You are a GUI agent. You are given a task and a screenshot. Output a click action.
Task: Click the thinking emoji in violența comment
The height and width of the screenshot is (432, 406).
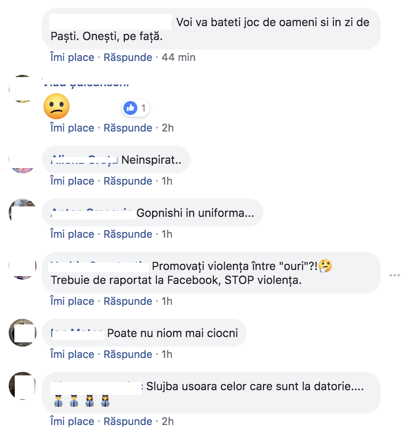click(x=325, y=266)
